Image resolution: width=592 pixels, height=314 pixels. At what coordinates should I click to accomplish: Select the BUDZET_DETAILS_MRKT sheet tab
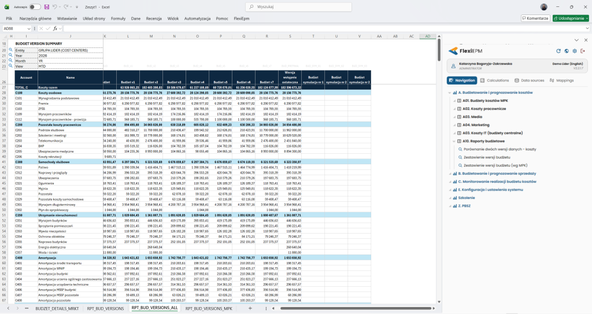57,308
